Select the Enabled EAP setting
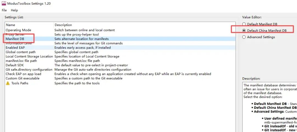The height and width of the screenshot is (132, 297). pyautogui.click(x=120, y=48)
